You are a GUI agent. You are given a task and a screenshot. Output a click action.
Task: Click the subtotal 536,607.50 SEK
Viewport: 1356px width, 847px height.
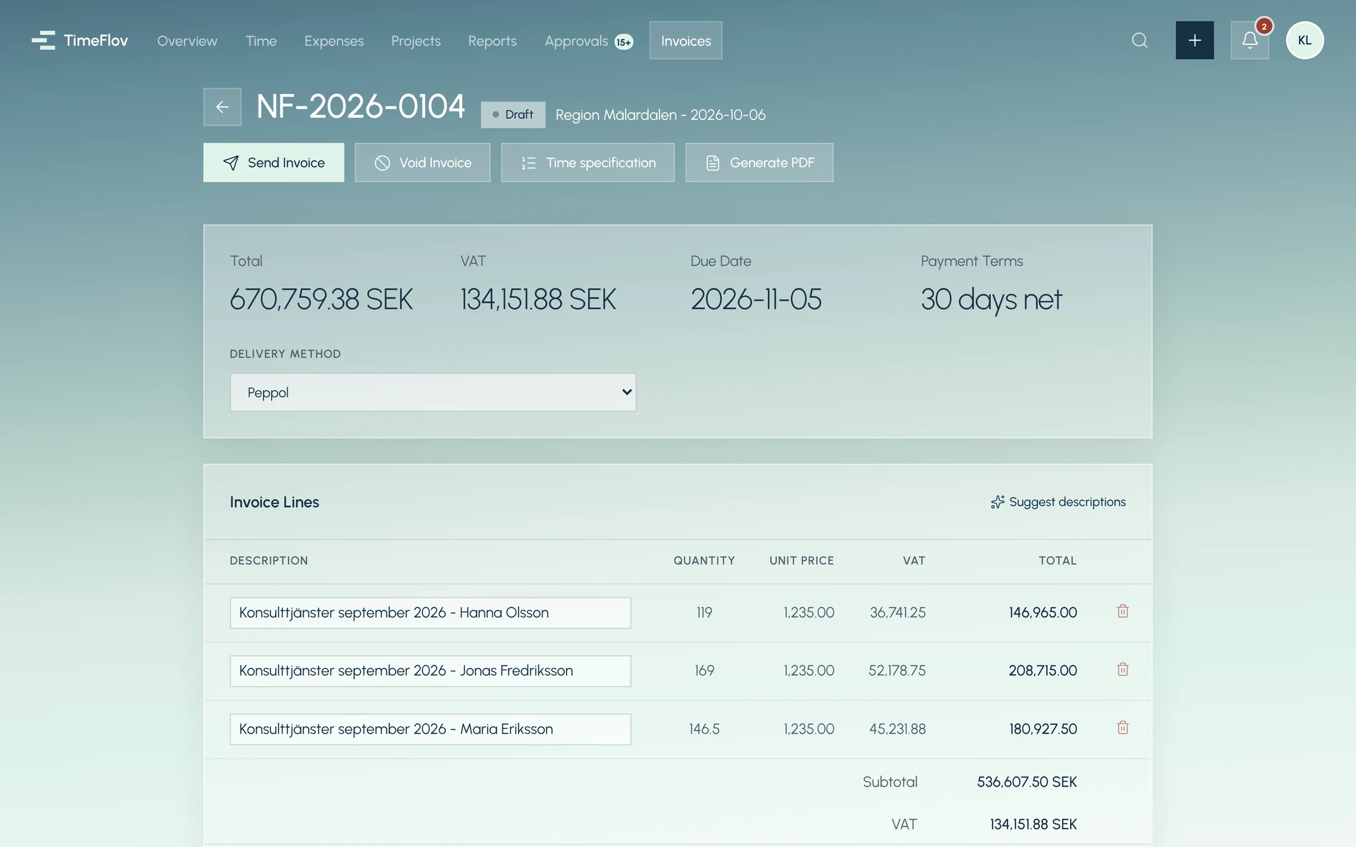click(x=1027, y=782)
